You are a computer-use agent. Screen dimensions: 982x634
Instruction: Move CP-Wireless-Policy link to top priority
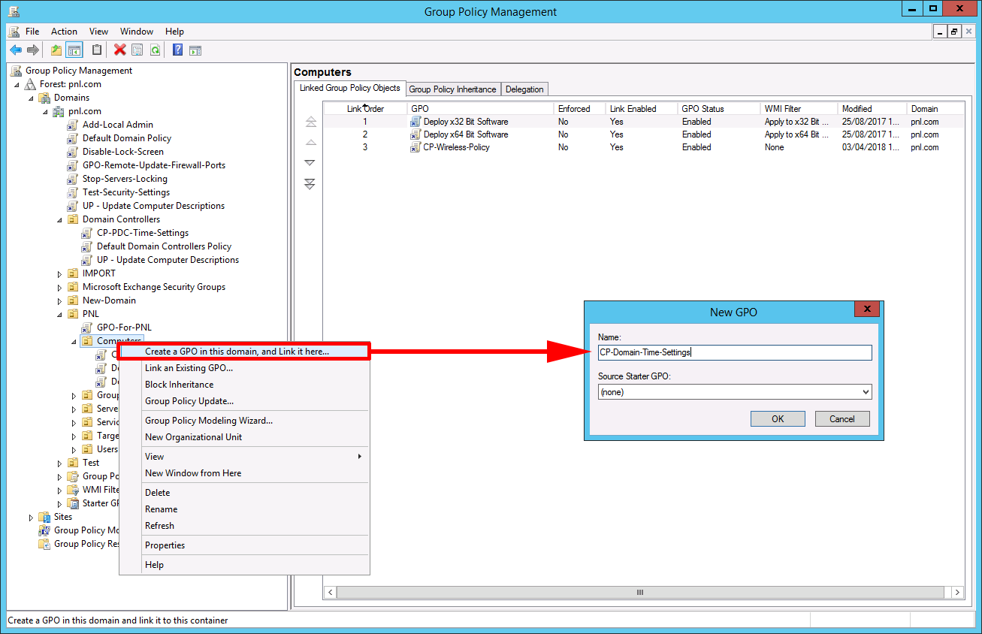point(310,120)
